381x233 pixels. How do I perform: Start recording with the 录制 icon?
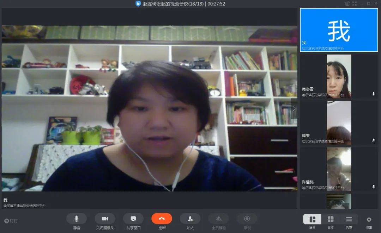pyautogui.click(x=247, y=219)
